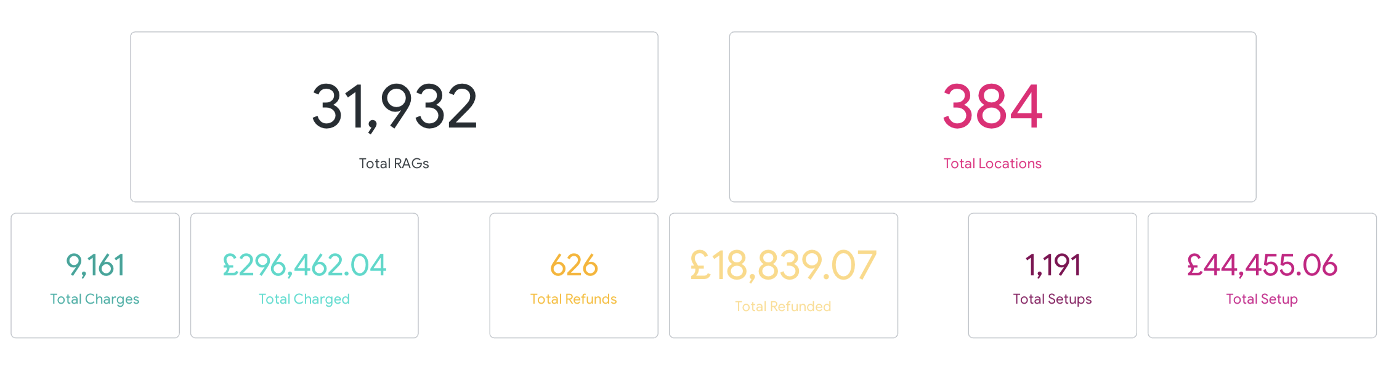Select the Total Setups label
The image size is (1386, 372).
tap(1052, 299)
